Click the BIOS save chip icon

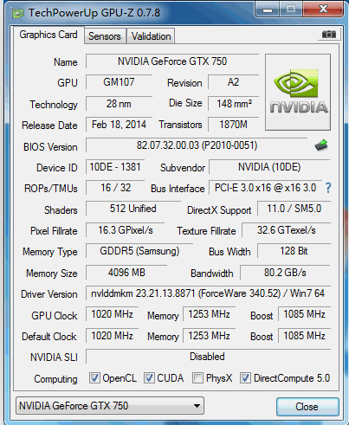click(321, 145)
